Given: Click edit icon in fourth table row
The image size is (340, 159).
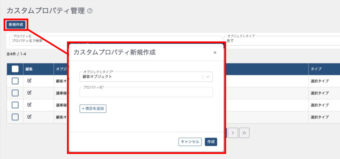Looking at the screenshot, I should click(29, 117).
